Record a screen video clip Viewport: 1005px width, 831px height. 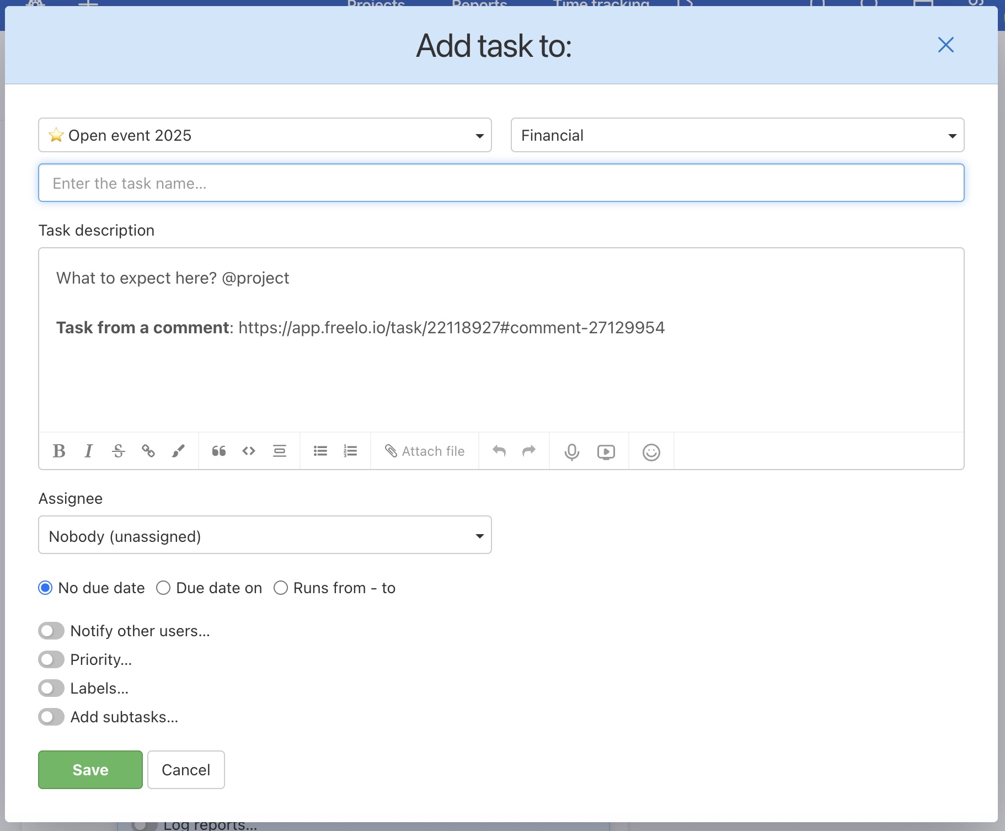606,452
